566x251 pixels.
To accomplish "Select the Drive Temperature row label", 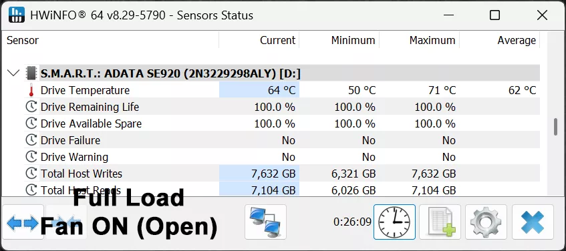I will [85, 90].
